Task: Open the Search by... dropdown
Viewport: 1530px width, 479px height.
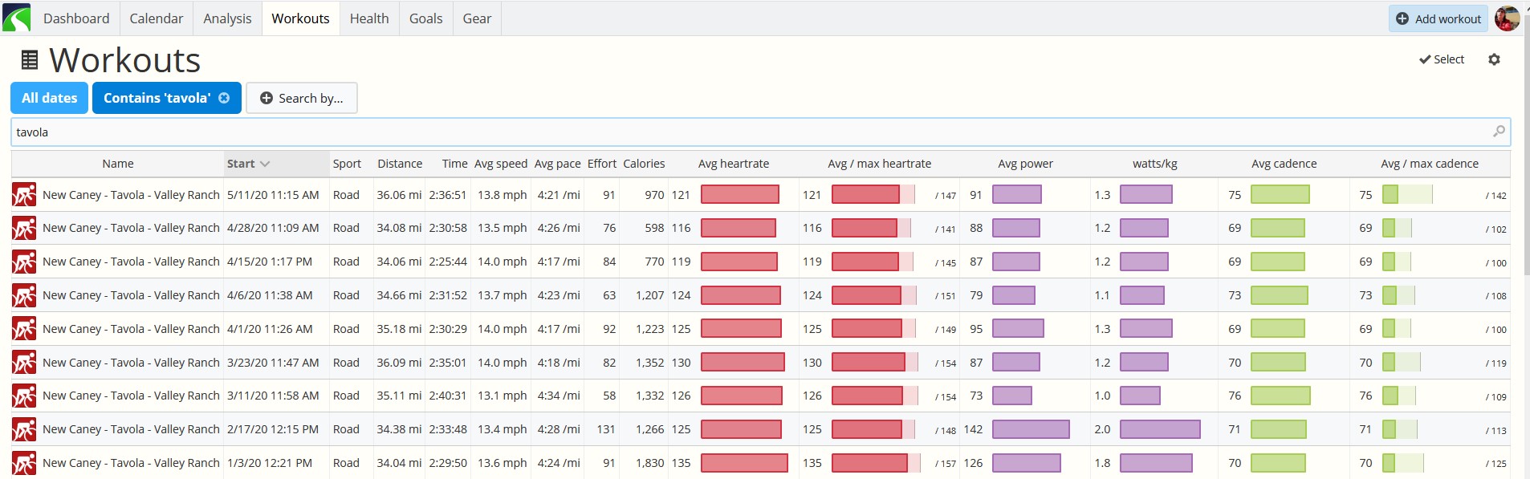Action: tap(302, 98)
